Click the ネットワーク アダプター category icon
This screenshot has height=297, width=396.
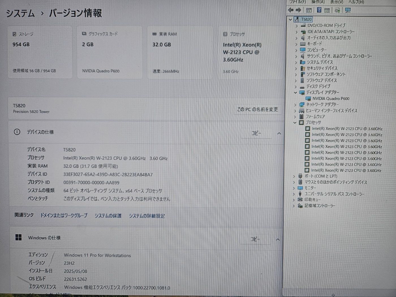coord(302,105)
